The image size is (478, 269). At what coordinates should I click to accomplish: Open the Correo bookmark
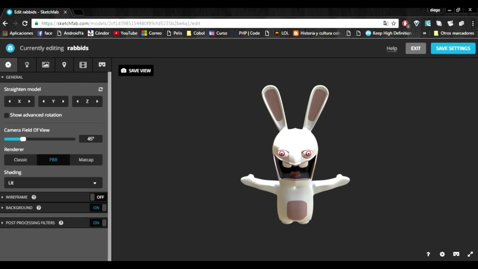tap(152, 33)
